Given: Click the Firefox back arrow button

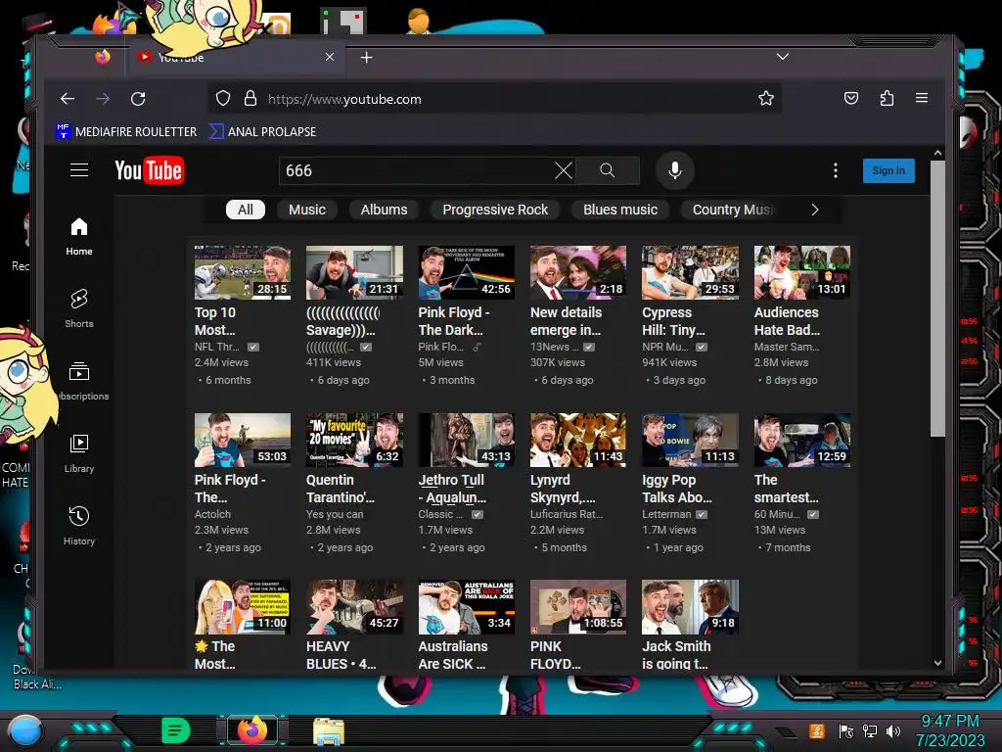Looking at the screenshot, I should (x=68, y=99).
